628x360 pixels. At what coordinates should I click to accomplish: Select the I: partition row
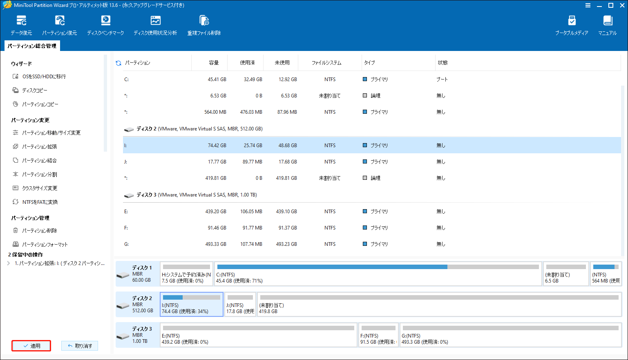pyautogui.click(x=372, y=146)
